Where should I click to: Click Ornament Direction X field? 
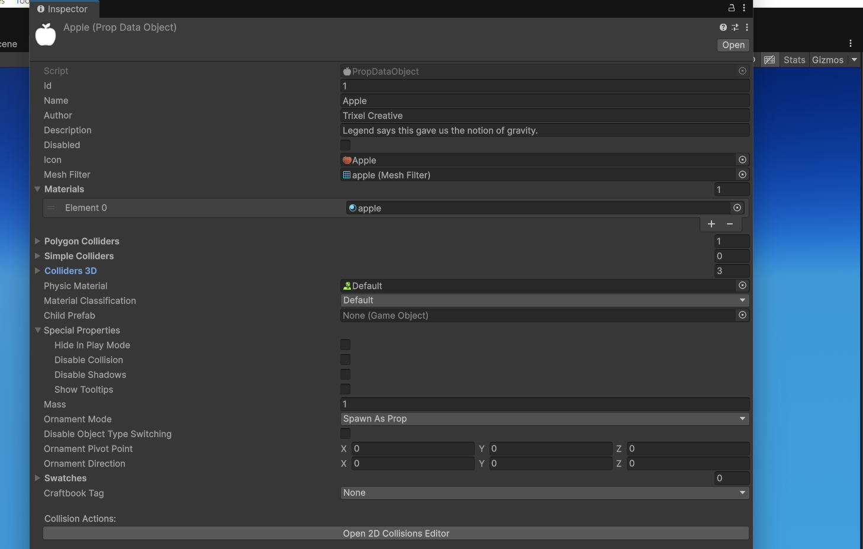413,463
